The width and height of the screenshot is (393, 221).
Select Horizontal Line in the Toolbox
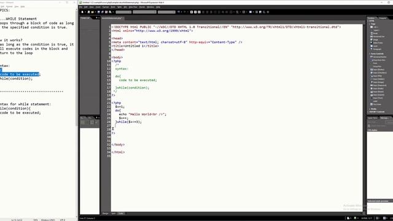(378, 37)
